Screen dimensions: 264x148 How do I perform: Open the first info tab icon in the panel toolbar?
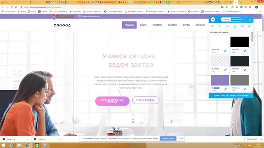pyautogui.click(x=212, y=26)
